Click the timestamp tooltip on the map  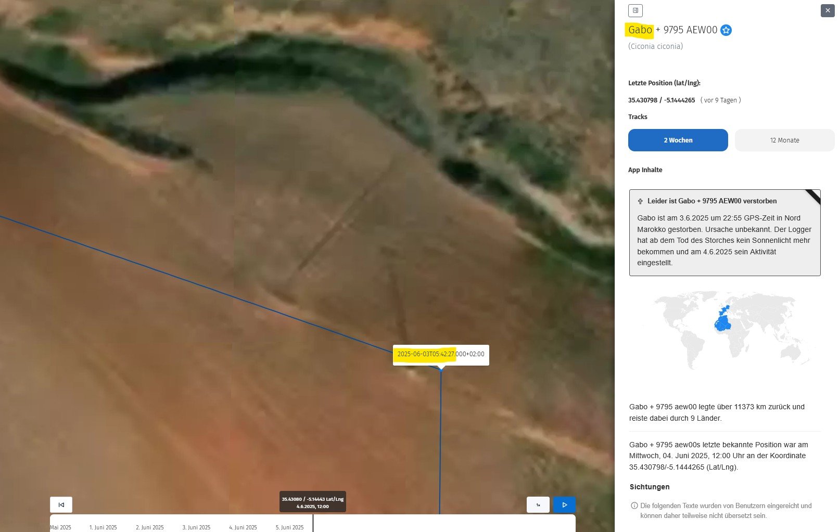click(440, 354)
